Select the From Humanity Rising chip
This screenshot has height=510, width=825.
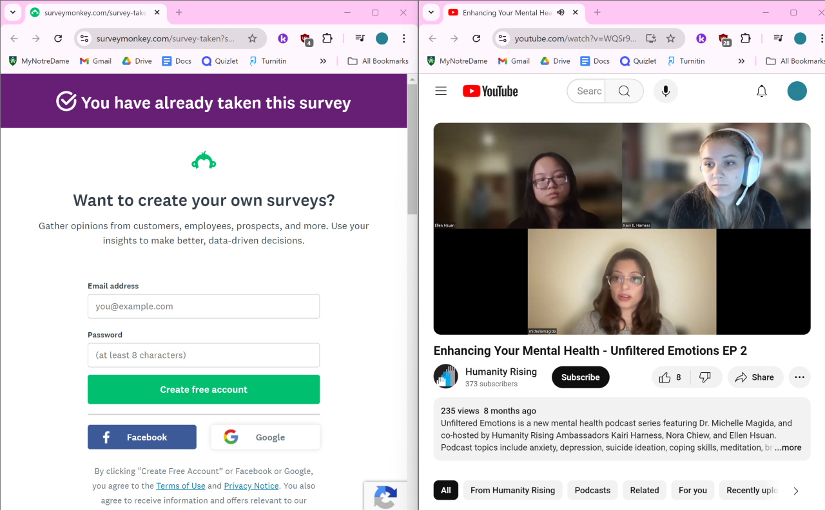coord(513,490)
